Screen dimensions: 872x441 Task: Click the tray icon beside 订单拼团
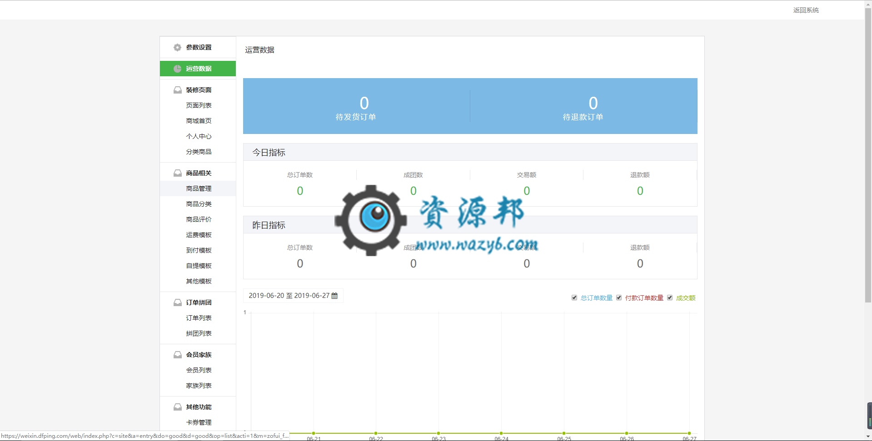pyautogui.click(x=177, y=302)
